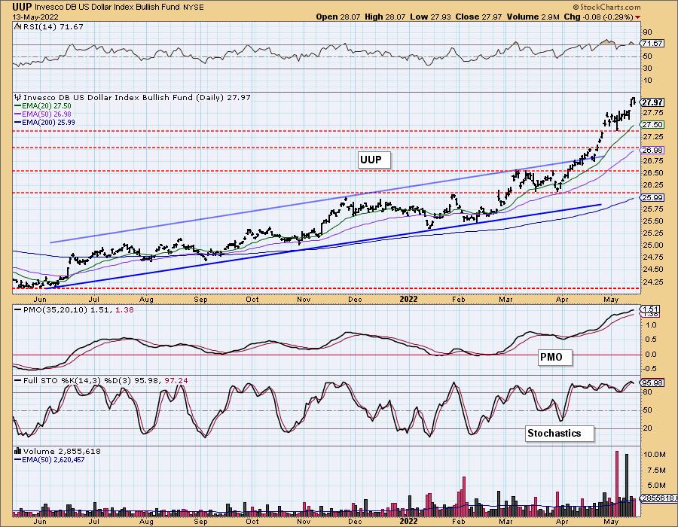Click the RSI axis label 90

pyautogui.click(x=648, y=32)
